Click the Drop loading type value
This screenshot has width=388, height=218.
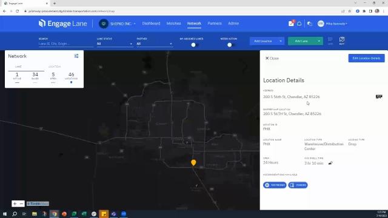(352, 144)
